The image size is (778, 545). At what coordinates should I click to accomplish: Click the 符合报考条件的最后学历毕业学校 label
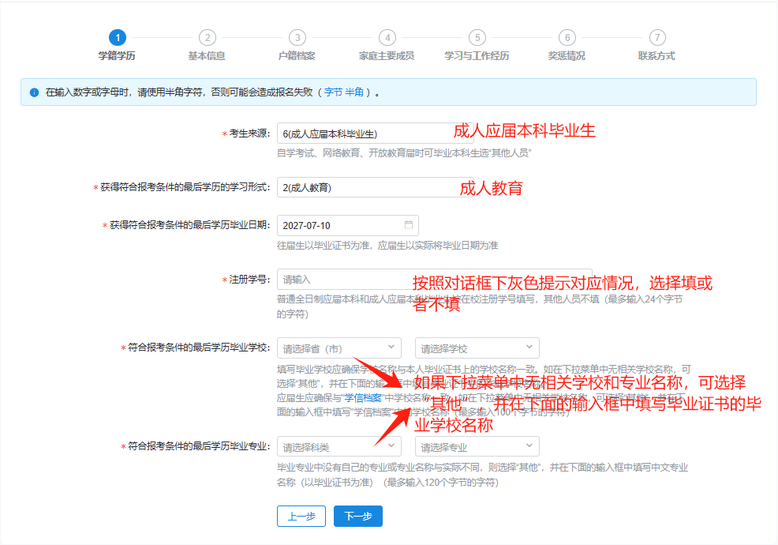pos(199,348)
